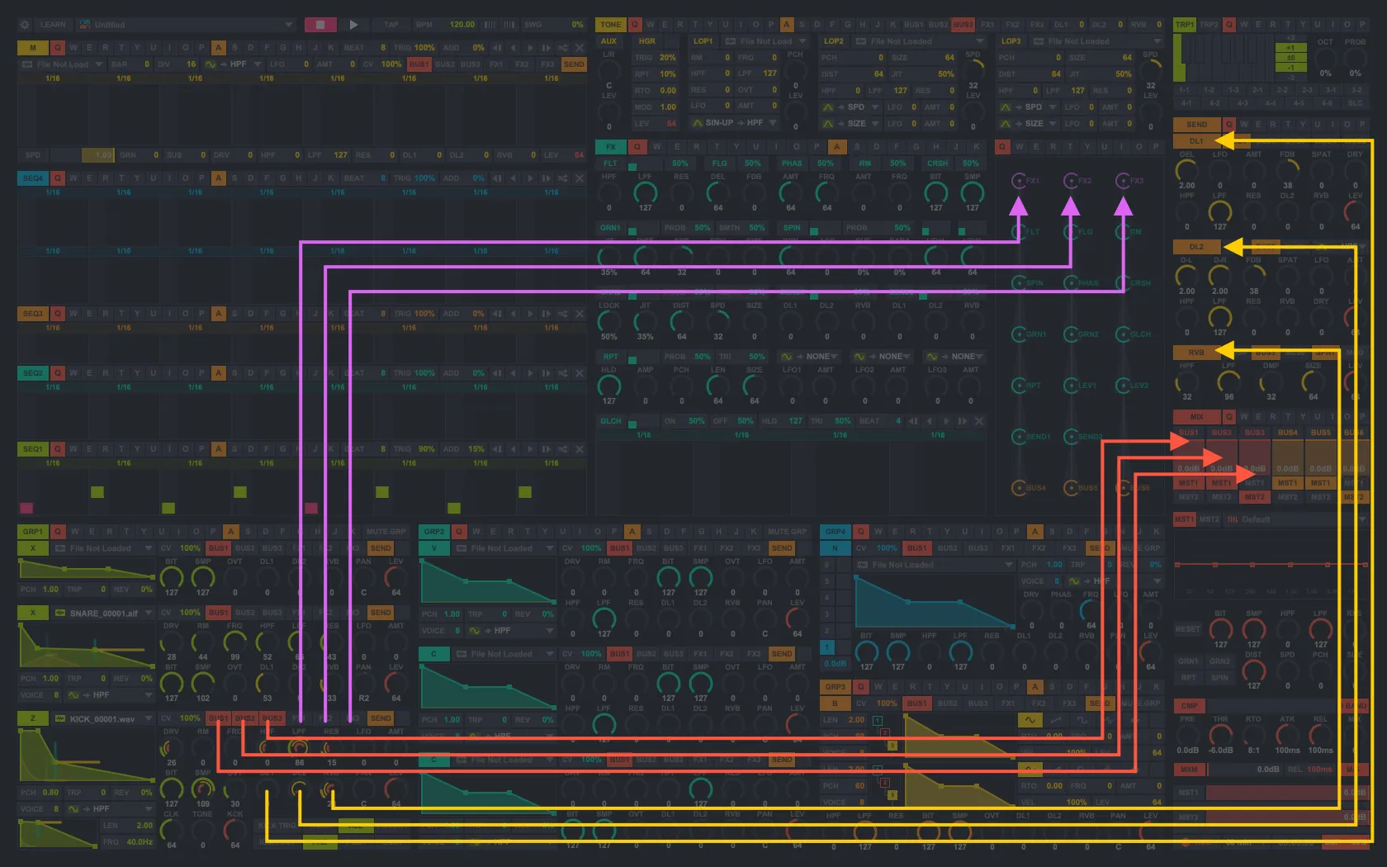Click the SEND button in the M row

pyautogui.click(x=574, y=64)
